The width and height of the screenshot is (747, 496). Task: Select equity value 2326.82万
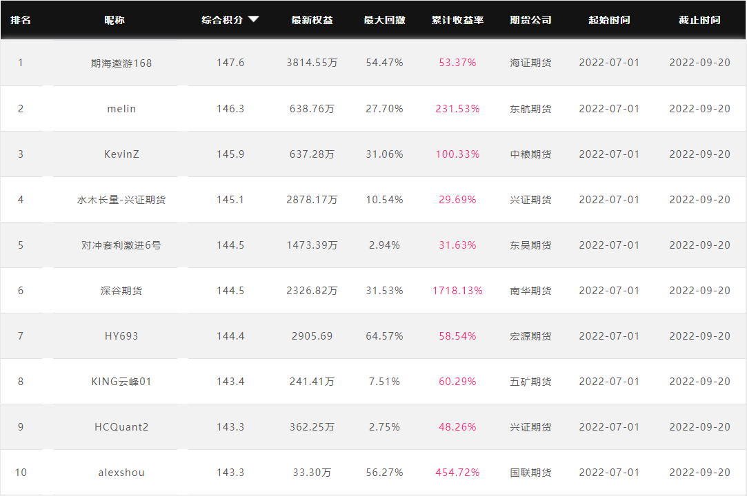coord(312,291)
